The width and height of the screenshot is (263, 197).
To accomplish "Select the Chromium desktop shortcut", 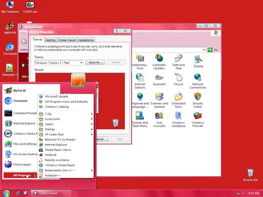I will 10,49.
